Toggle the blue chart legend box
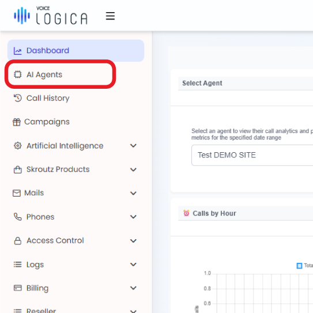 tap(299, 266)
